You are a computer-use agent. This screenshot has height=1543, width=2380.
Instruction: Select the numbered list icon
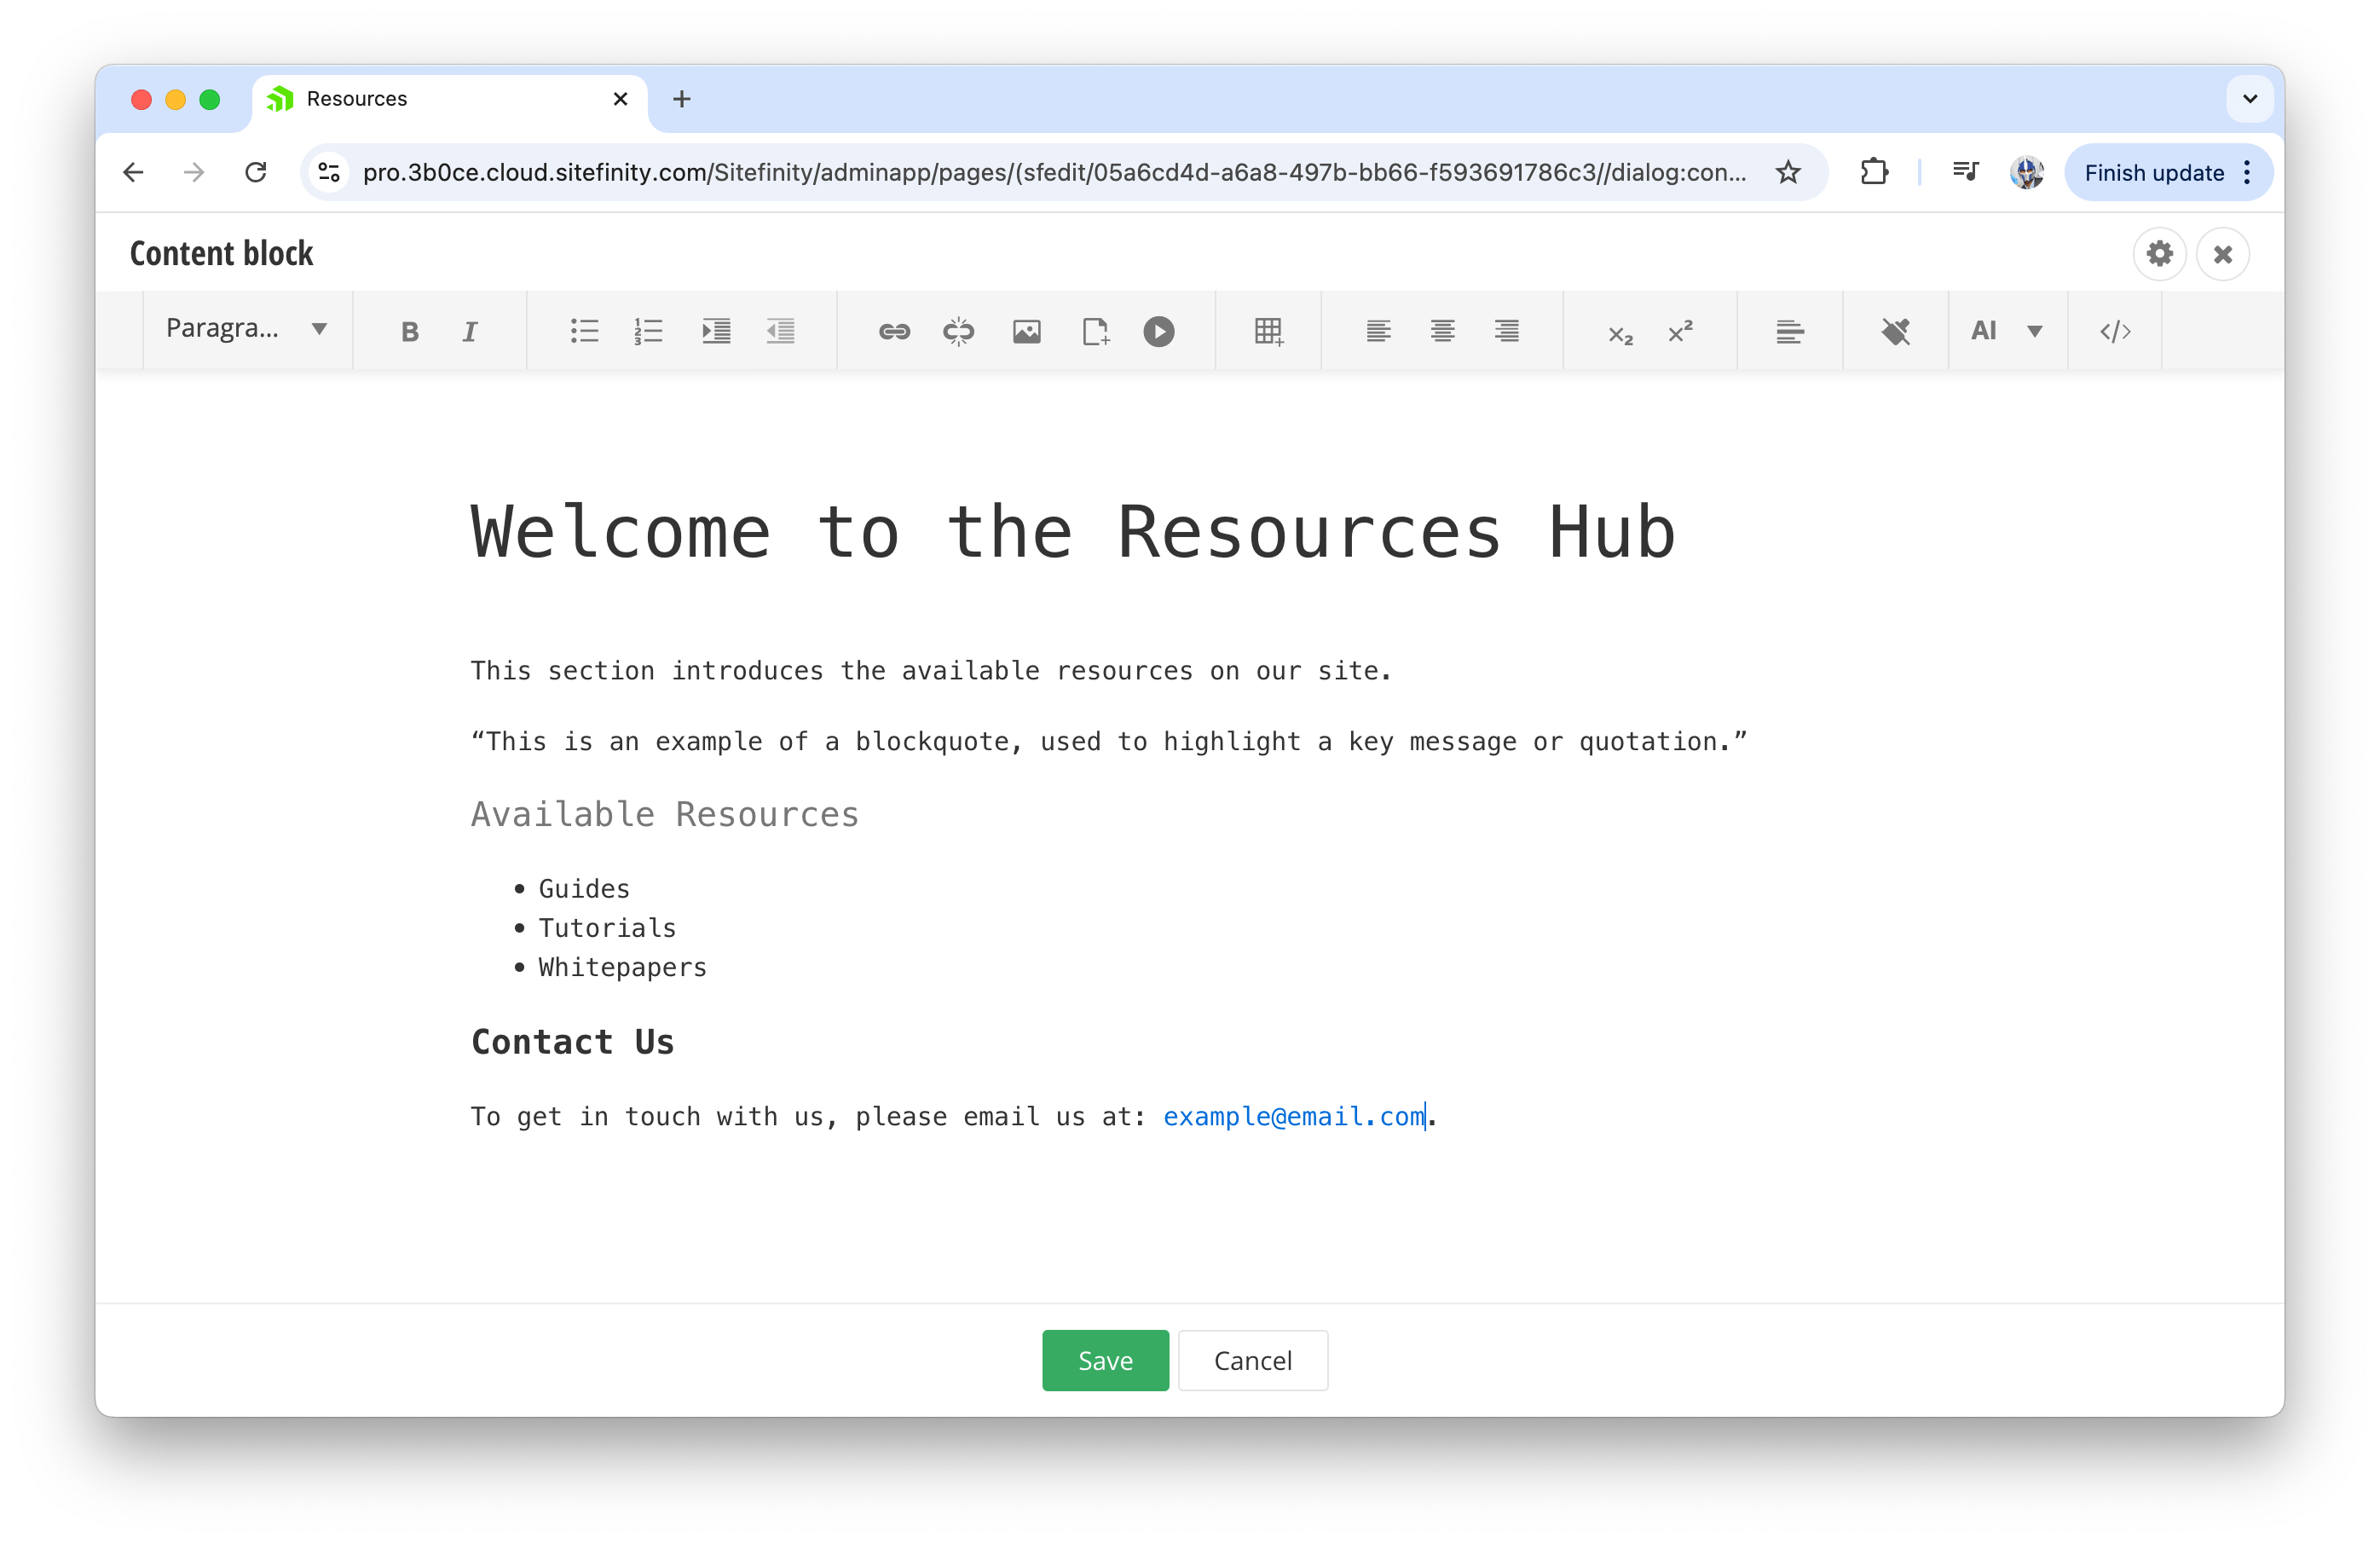pos(650,330)
